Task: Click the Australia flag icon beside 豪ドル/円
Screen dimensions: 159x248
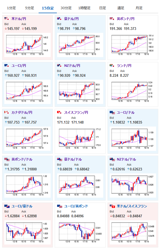Action: click(59, 19)
